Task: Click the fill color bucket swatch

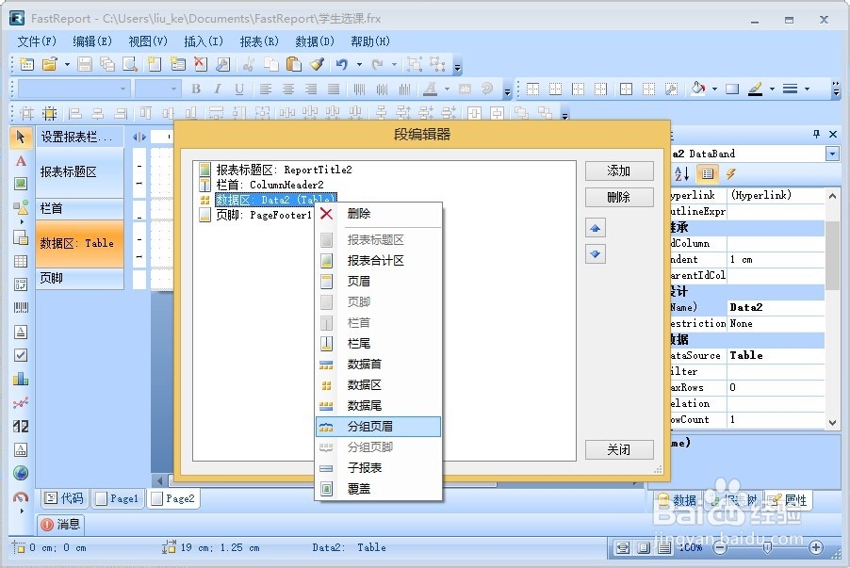Action: pos(698,89)
